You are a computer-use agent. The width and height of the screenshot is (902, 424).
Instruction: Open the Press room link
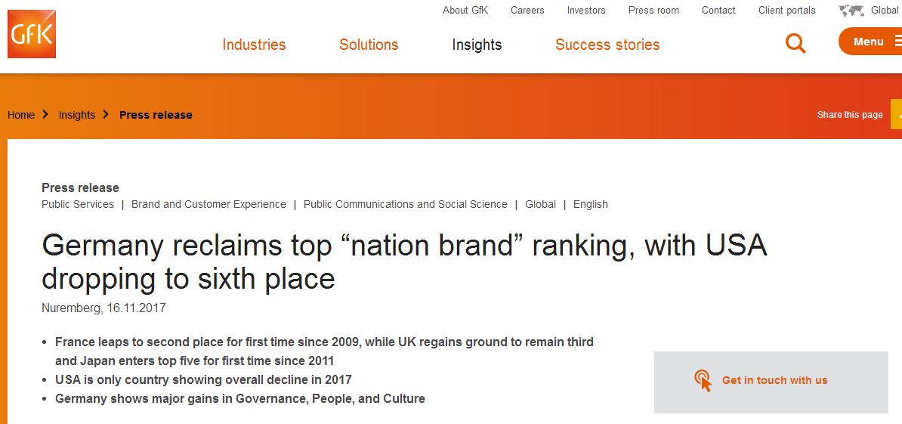pos(653,11)
